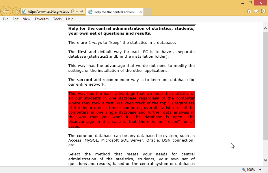Open a new blank tab
The image size is (268, 173).
click(148, 12)
